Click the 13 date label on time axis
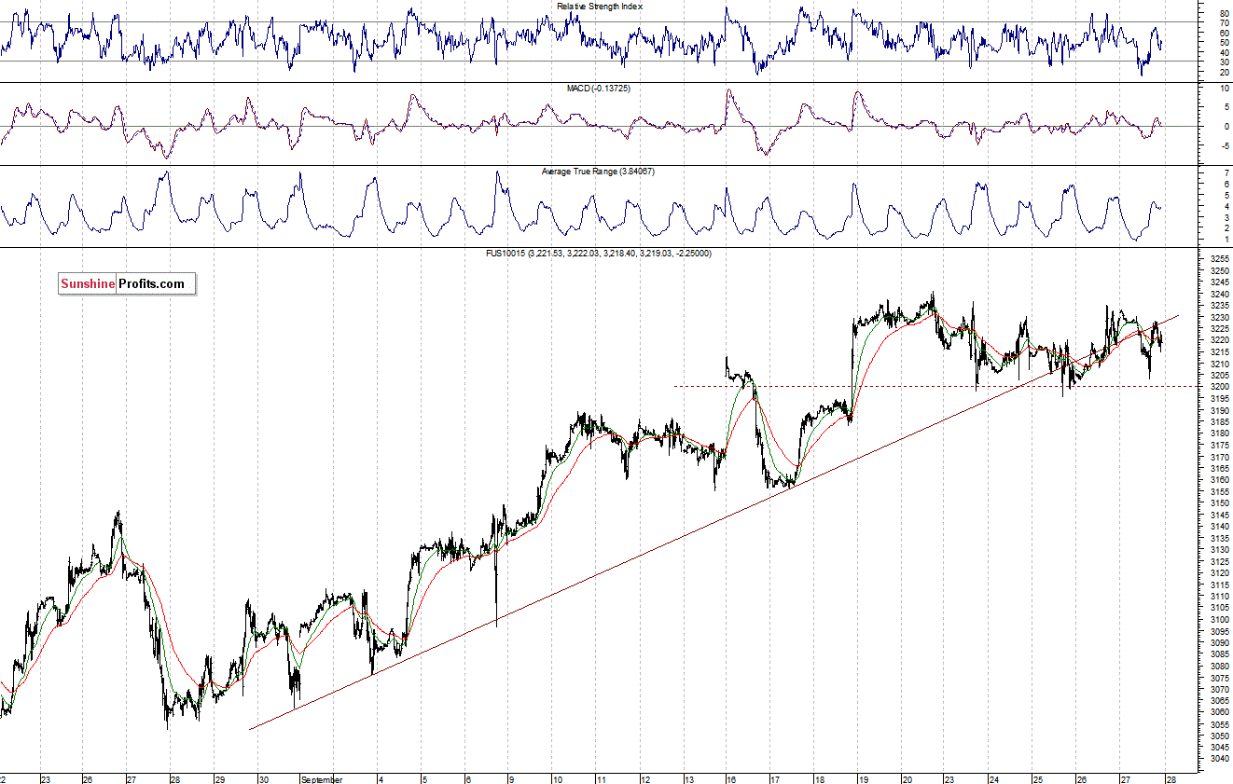 (x=688, y=778)
